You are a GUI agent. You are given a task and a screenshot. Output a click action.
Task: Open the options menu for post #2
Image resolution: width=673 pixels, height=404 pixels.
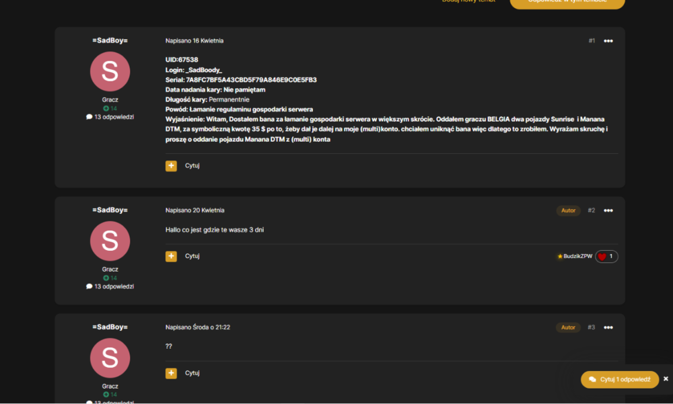point(608,210)
